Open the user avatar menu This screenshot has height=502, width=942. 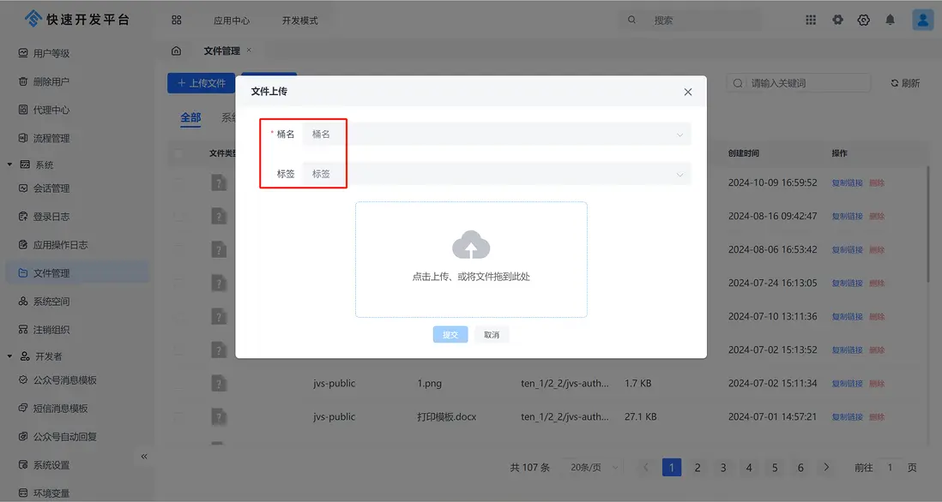[x=922, y=20]
